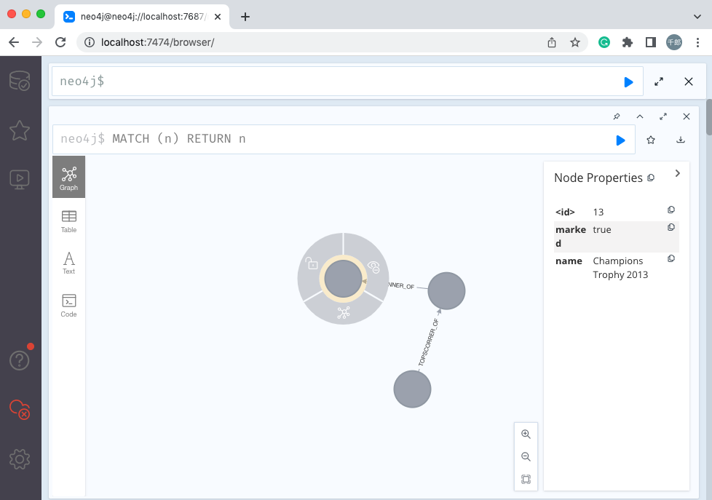Viewport: 712px width, 500px height.
Task: Open the Help and learn icon
Action: (x=20, y=360)
